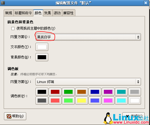Viewport: 150px width, 125px height.
Task: Open the 效果 tab
Action: click(47, 13)
